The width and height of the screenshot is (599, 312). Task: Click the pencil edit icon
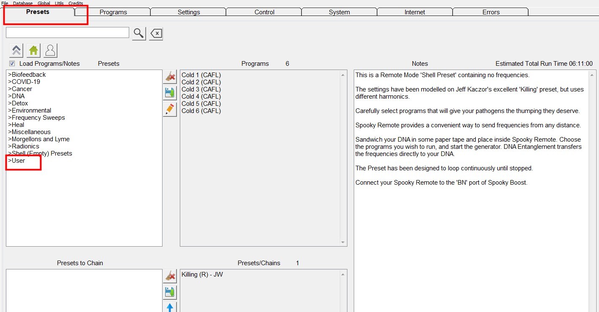coord(170,109)
